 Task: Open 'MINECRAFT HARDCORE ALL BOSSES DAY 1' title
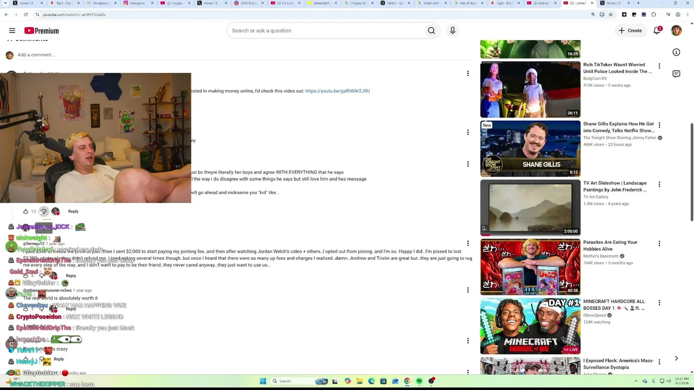point(614,305)
